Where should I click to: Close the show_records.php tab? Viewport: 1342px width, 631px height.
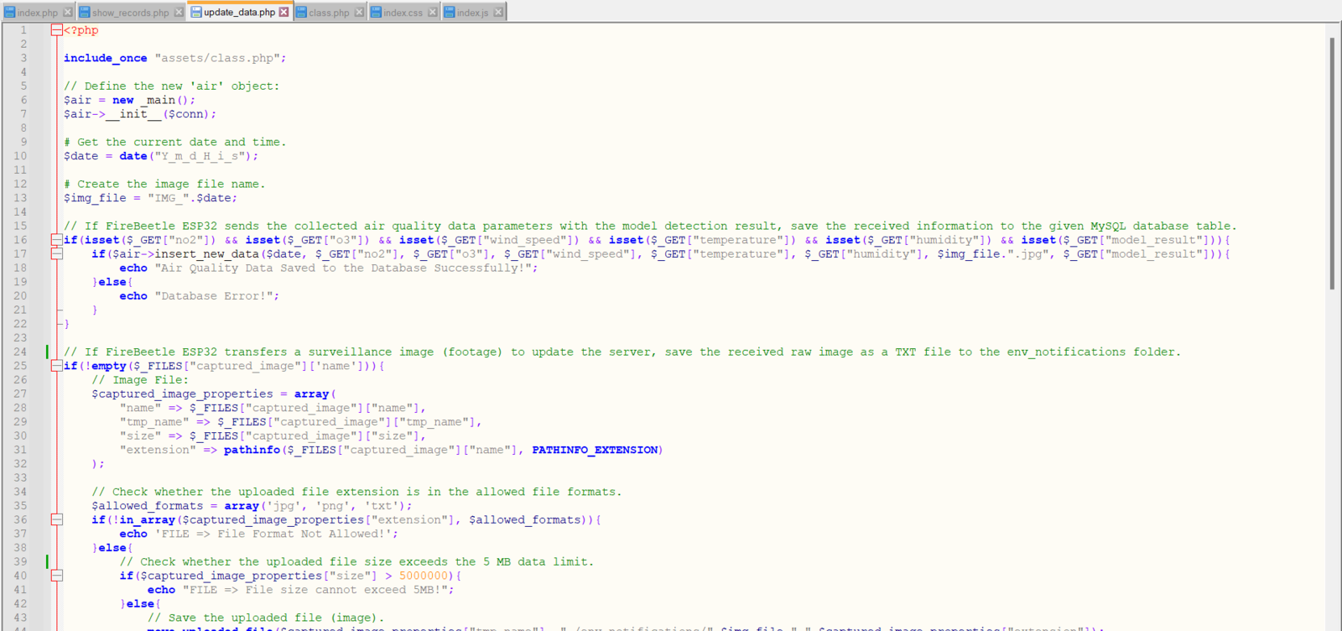coord(179,13)
